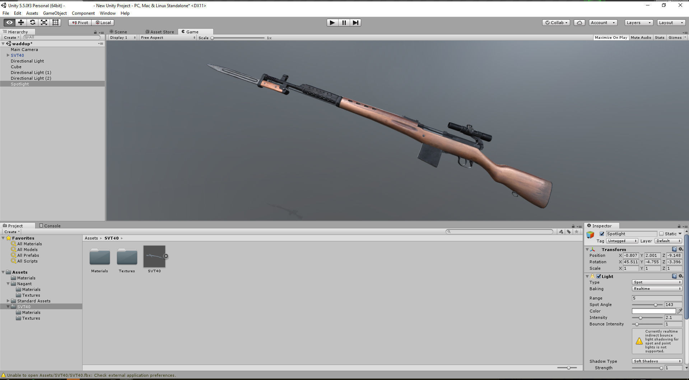The height and width of the screenshot is (380, 689).
Task: Lock the Project panel
Action: pyautogui.click(x=573, y=226)
